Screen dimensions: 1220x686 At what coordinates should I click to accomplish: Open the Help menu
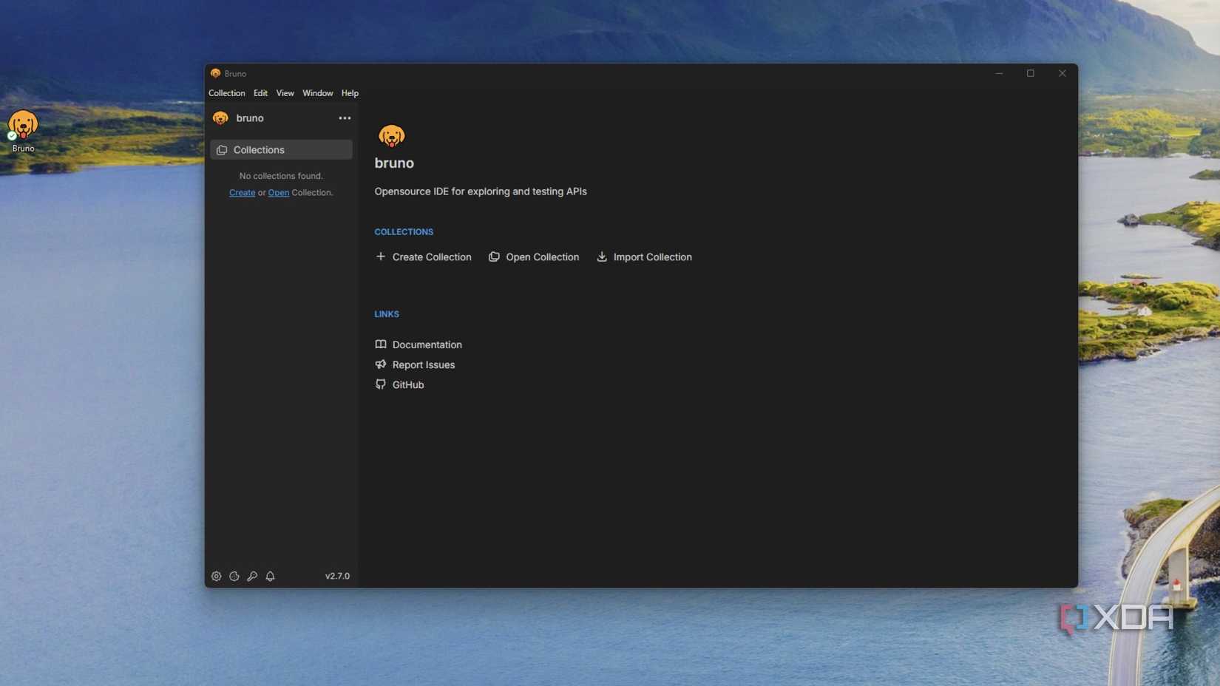(x=349, y=92)
